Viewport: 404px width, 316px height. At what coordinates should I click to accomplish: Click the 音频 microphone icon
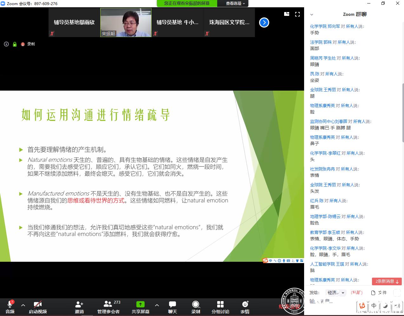10,305
